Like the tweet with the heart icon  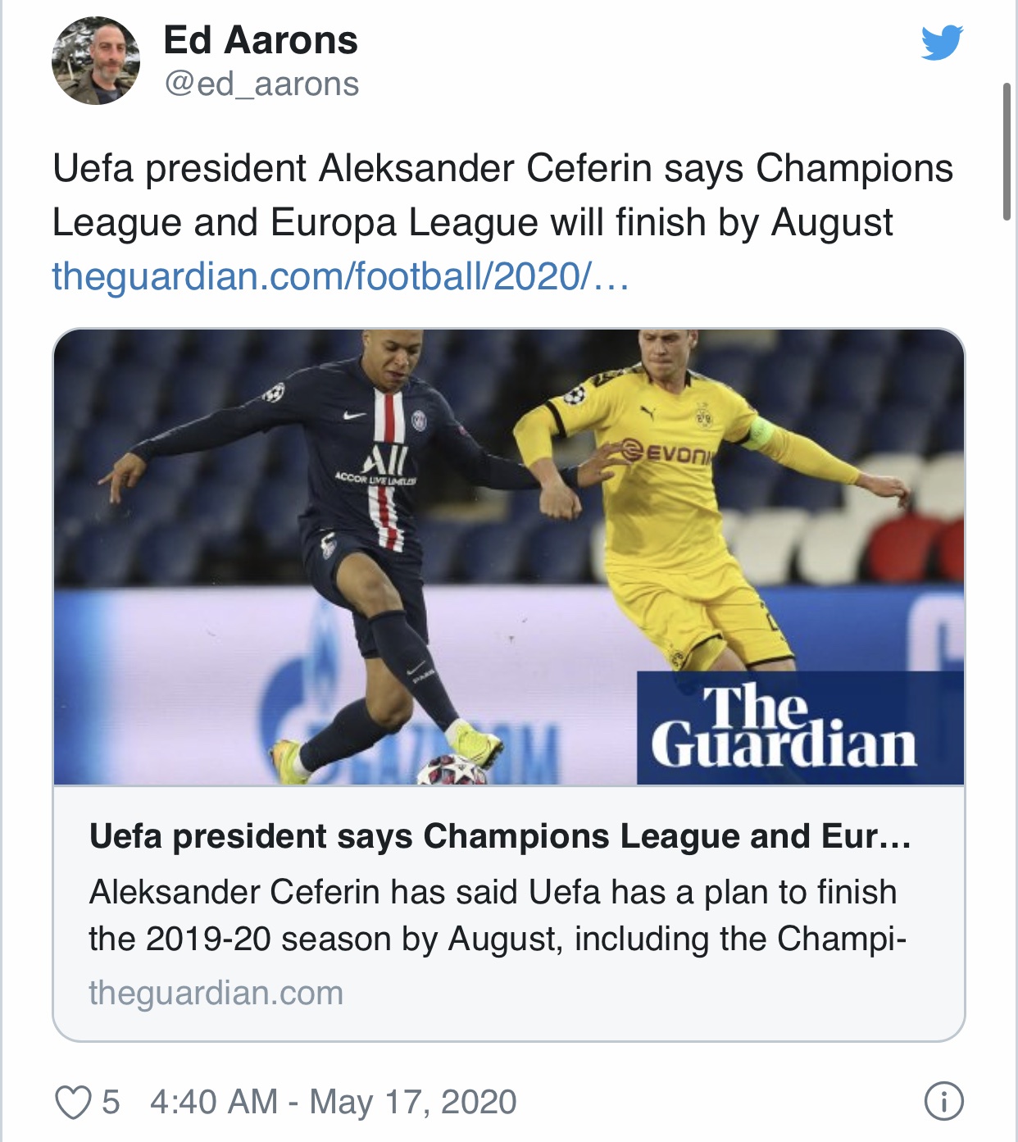[x=73, y=1102]
